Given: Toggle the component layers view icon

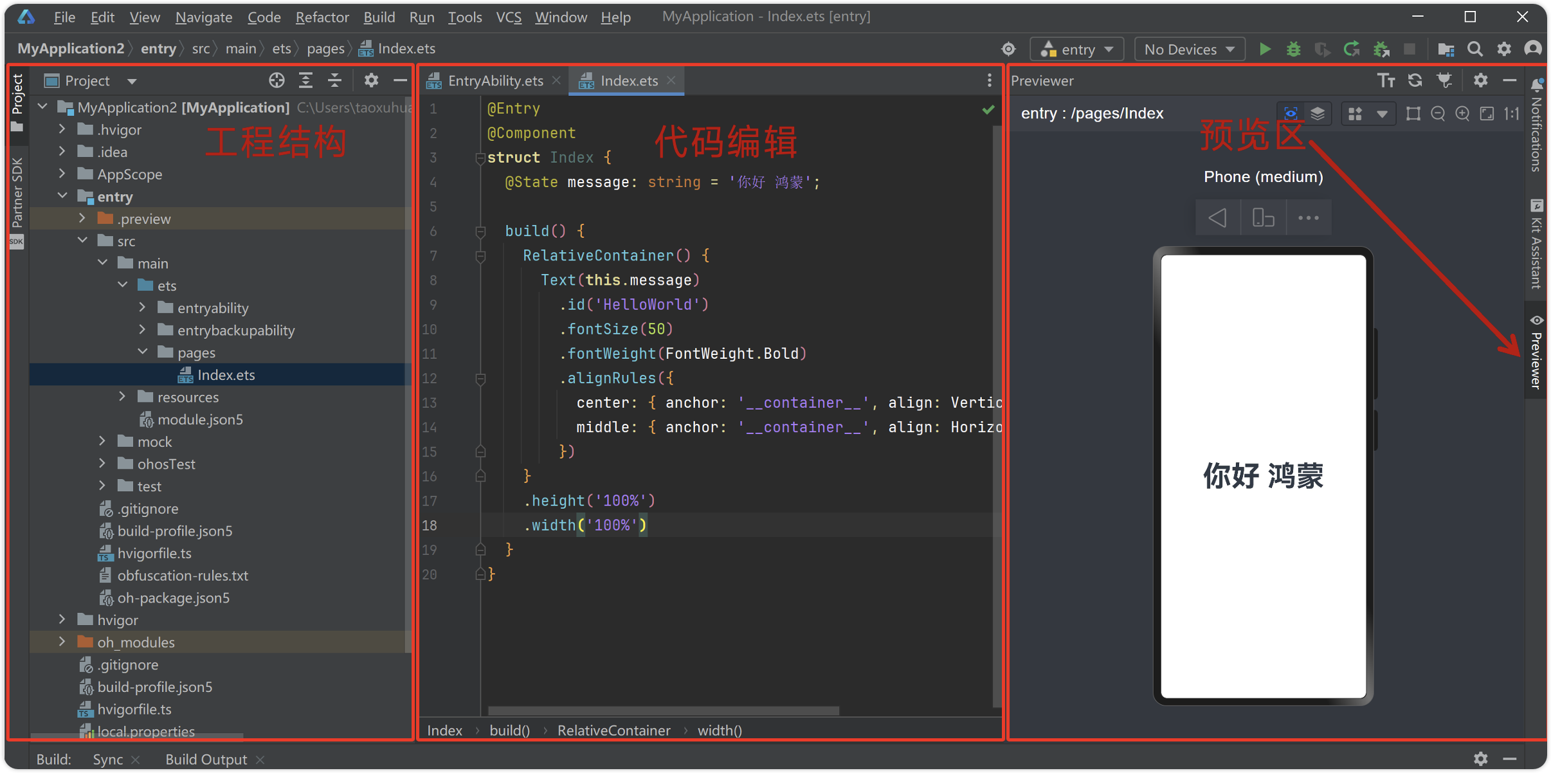Looking at the screenshot, I should (x=1318, y=114).
